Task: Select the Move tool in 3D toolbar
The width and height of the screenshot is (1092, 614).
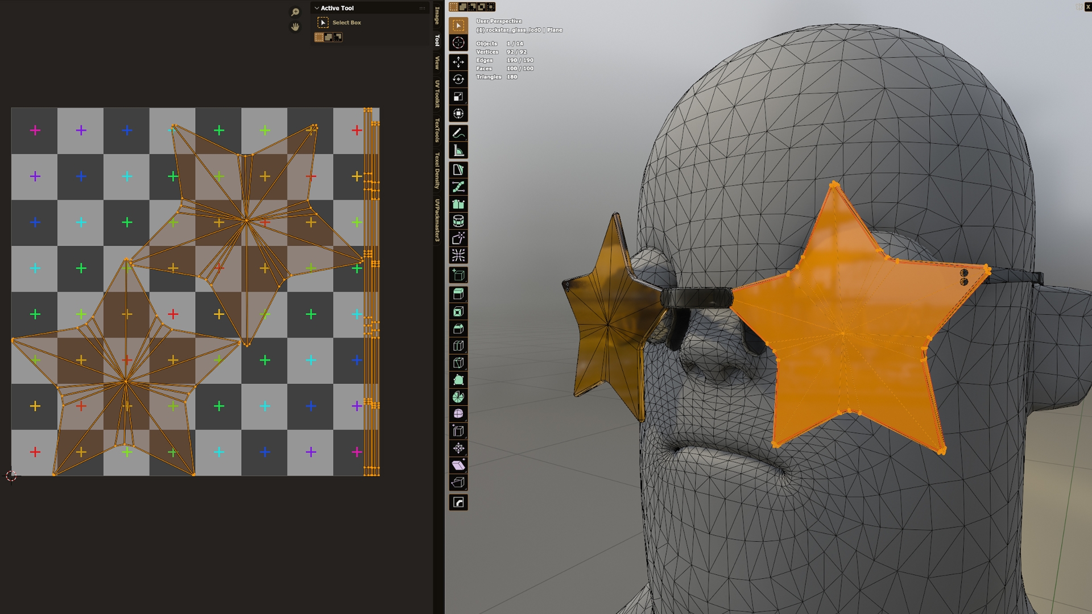Action: coord(458,62)
